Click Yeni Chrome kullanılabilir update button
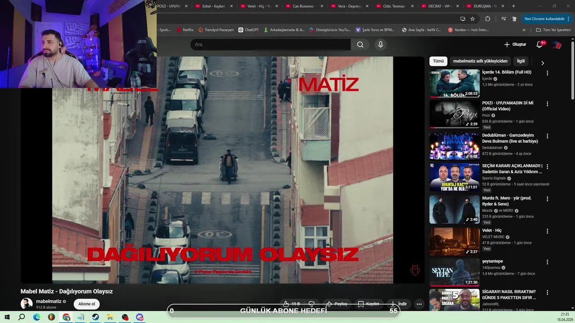Image resolution: width=575 pixels, height=323 pixels. [544, 19]
